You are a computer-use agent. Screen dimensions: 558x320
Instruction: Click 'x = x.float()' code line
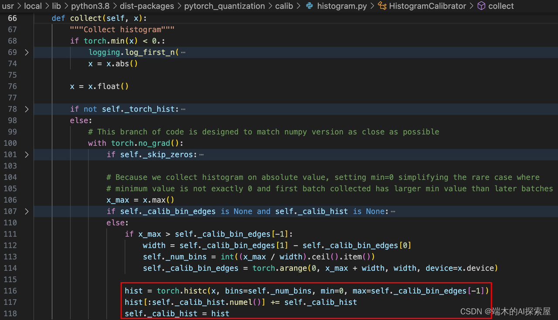[99, 86]
